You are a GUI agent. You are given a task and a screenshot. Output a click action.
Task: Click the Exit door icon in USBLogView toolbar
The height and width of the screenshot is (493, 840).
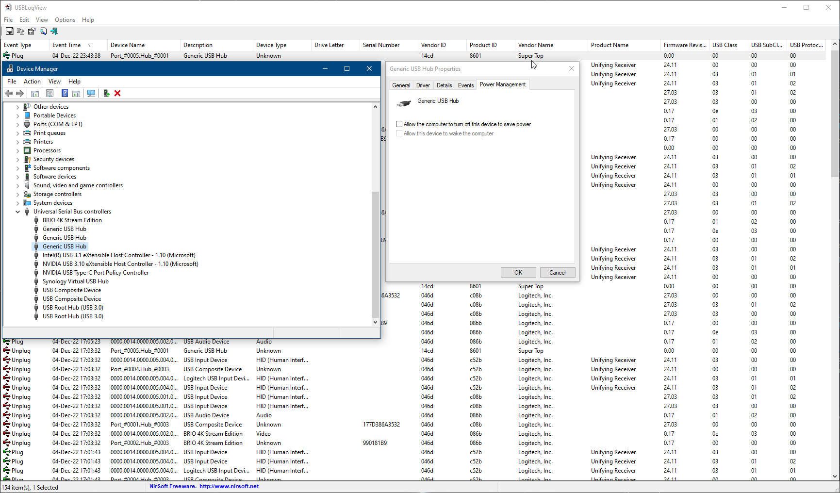pyautogui.click(x=54, y=31)
